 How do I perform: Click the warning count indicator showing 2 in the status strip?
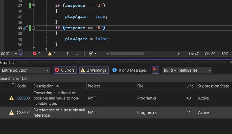[x=52, y=54]
